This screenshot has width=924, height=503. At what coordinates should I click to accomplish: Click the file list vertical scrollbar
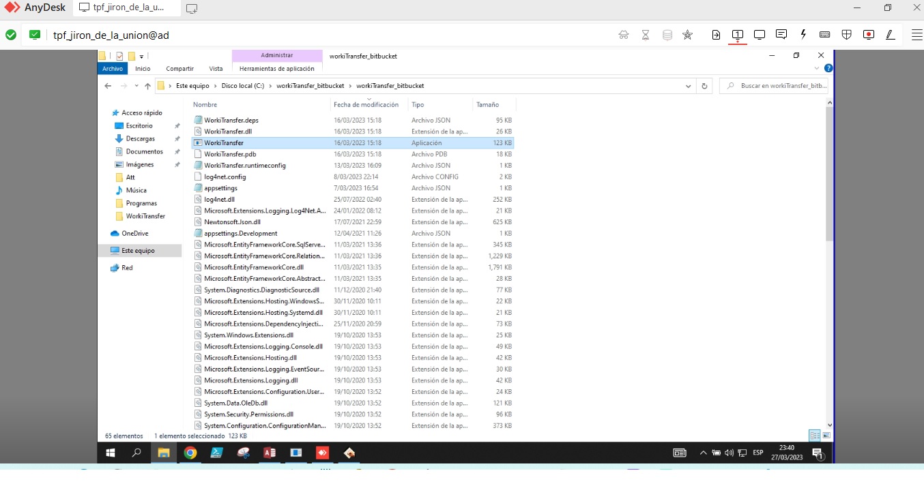click(x=830, y=174)
